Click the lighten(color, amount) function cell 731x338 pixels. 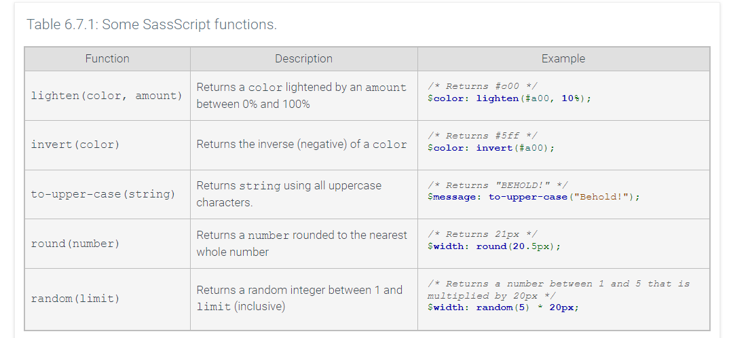click(107, 96)
